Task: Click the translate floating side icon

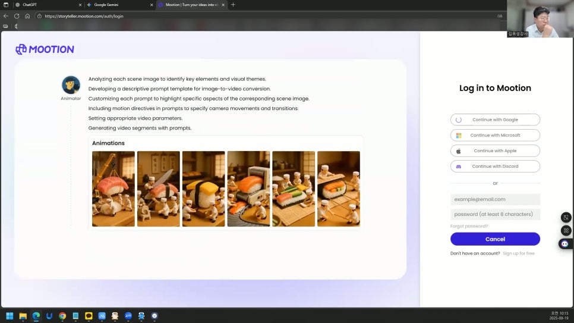Action: click(566, 217)
